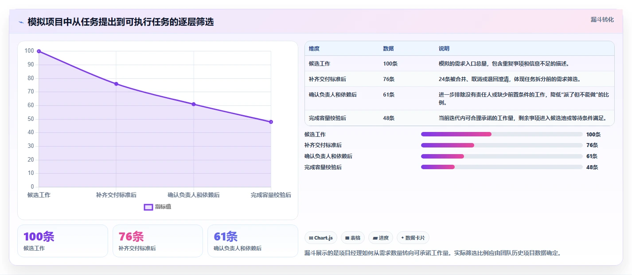Click the chart data point at 76
The image size is (632, 275).
116,84
